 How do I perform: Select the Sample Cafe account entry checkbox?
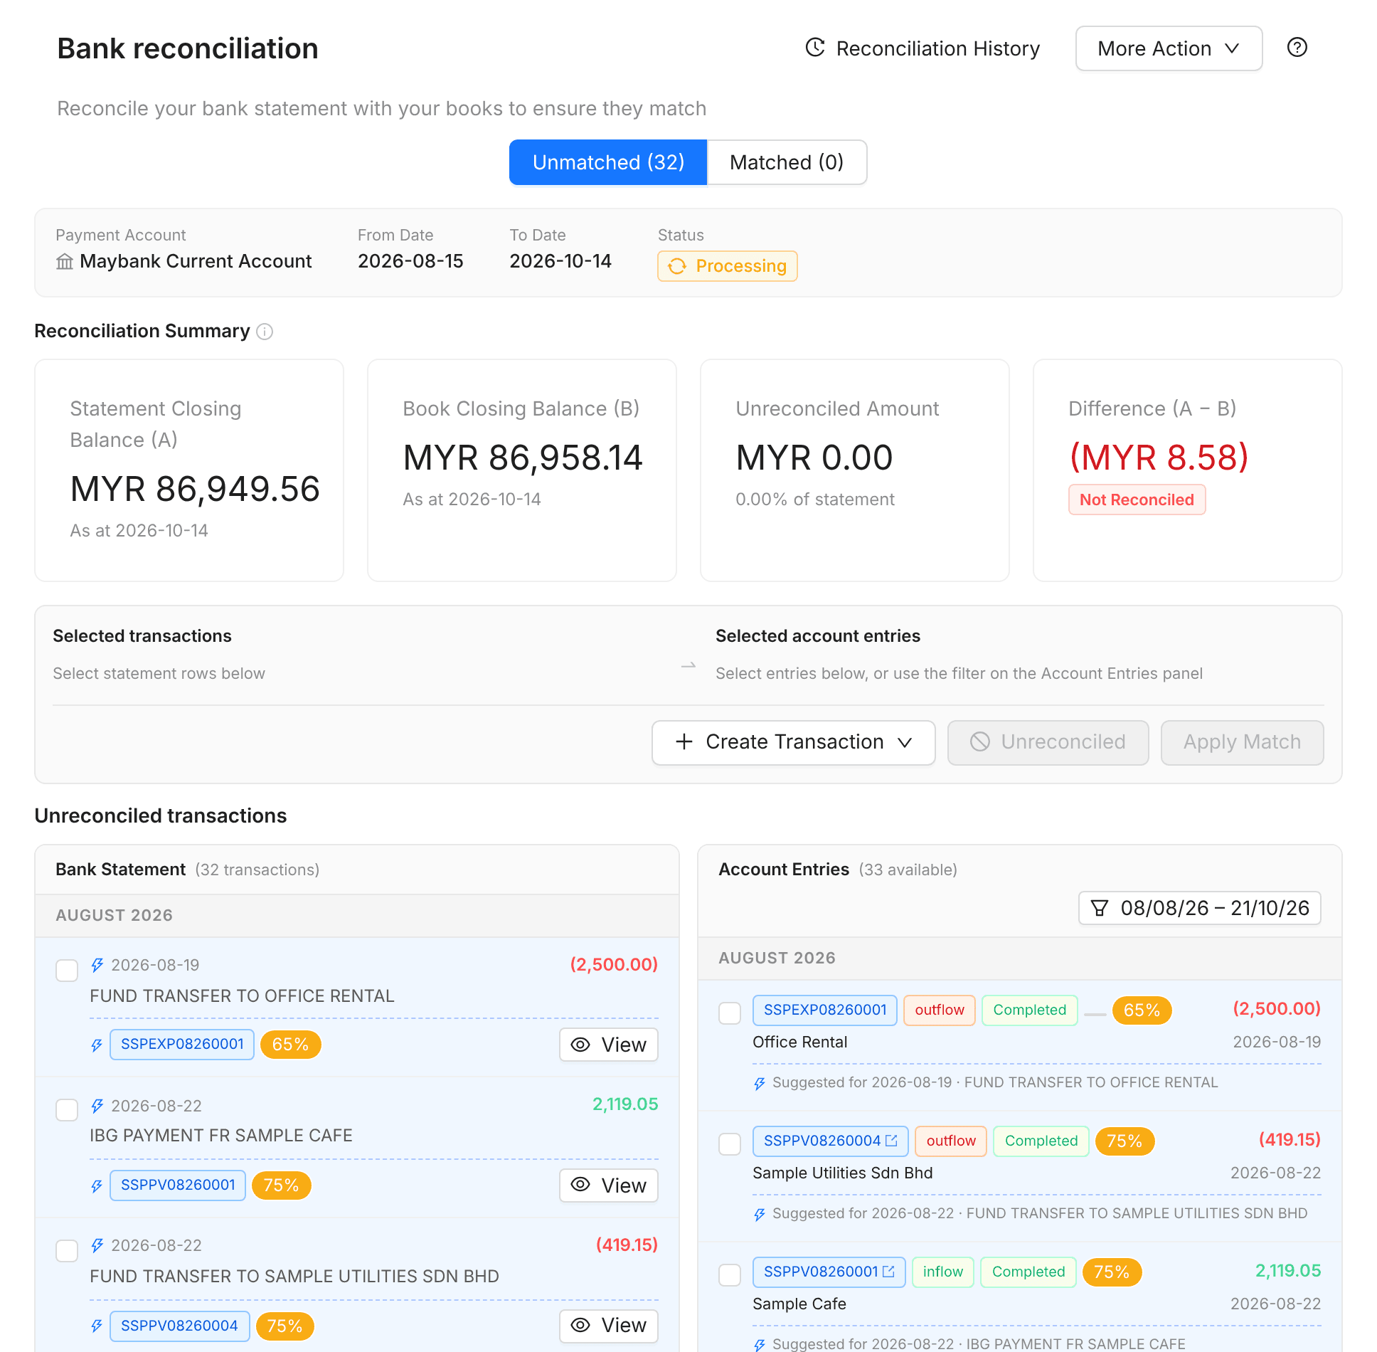730,1275
